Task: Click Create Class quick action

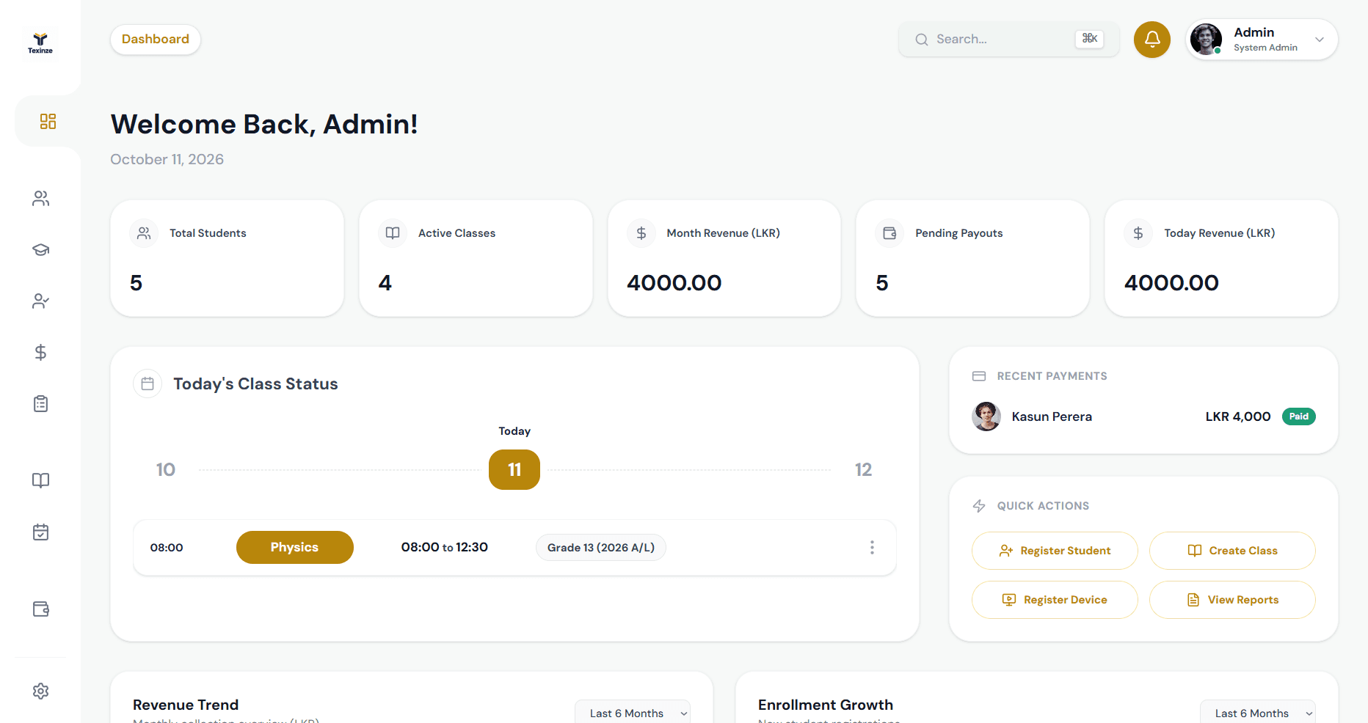Action: click(x=1232, y=551)
